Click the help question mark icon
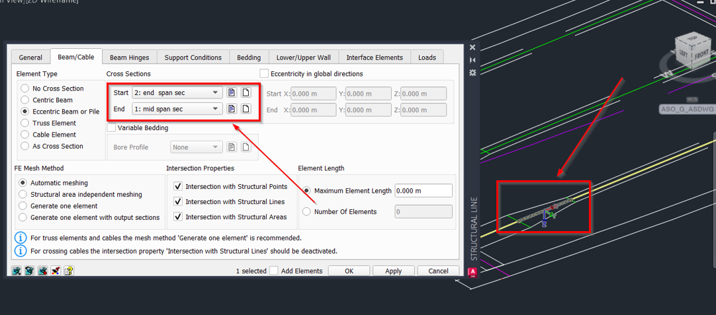 click(x=68, y=271)
